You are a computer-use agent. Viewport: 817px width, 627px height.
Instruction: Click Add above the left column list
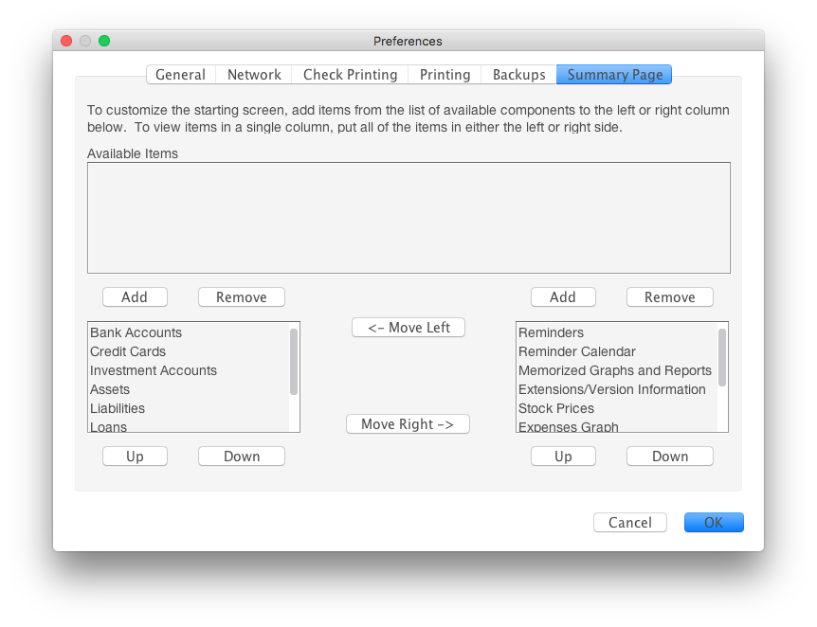click(135, 296)
